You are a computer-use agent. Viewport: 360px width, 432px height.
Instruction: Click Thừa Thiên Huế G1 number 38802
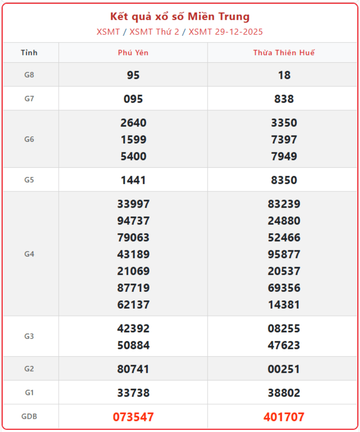(x=284, y=393)
